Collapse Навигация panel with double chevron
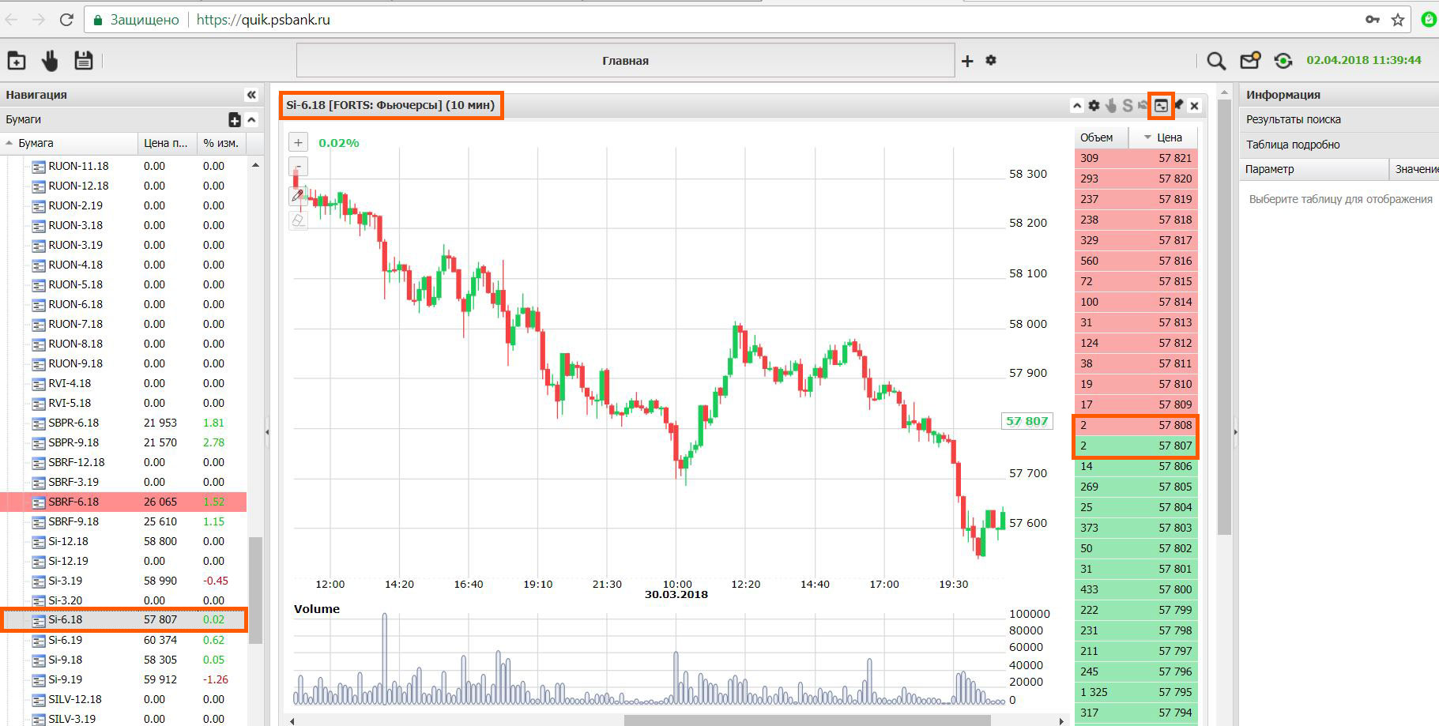1439x726 pixels. tap(251, 95)
